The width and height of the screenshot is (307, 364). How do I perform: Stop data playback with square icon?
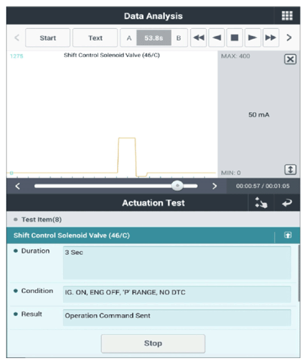click(235, 37)
